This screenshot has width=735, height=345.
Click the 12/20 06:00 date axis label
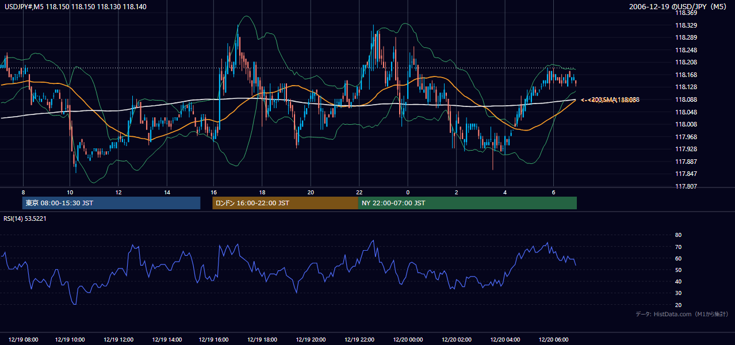pos(553,340)
